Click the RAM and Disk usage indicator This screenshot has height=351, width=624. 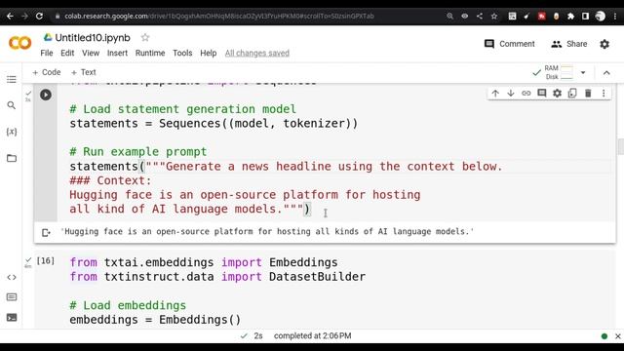(x=559, y=72)
